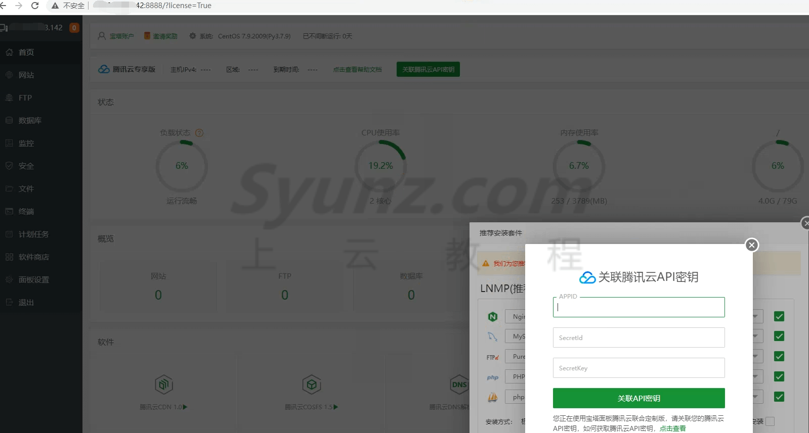Click the 关联腾讯云API密钥 header button
The image size is (809, 433).
428,69
